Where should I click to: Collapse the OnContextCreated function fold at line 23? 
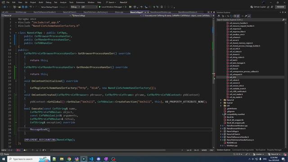(16, 95)
